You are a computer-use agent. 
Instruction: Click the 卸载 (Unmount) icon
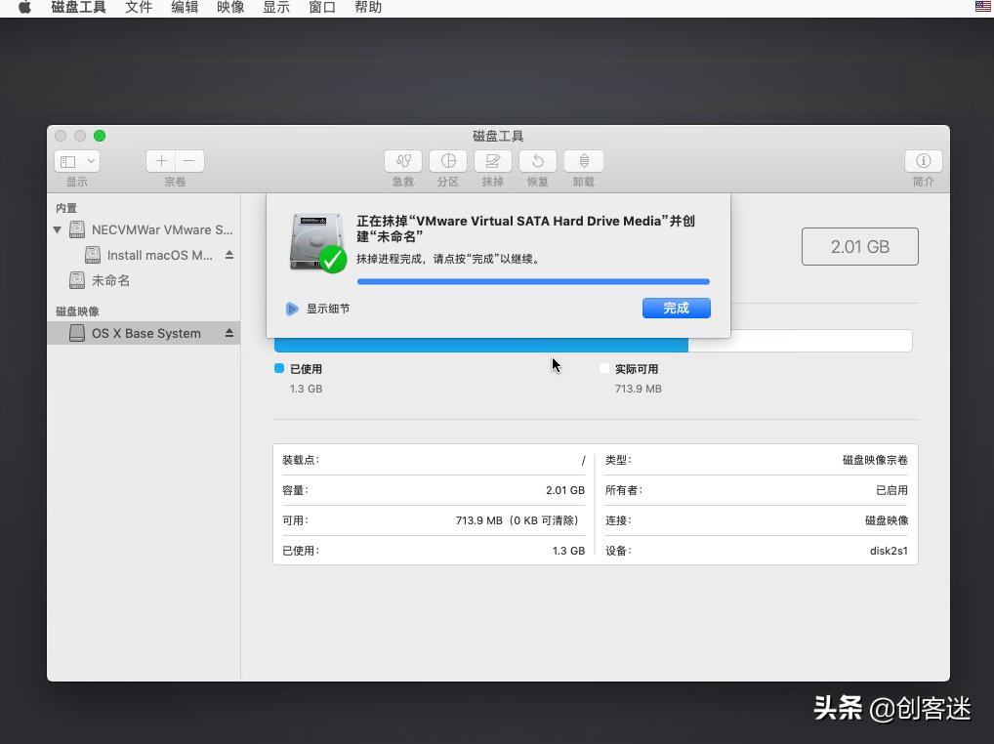(x=583, y=161)
